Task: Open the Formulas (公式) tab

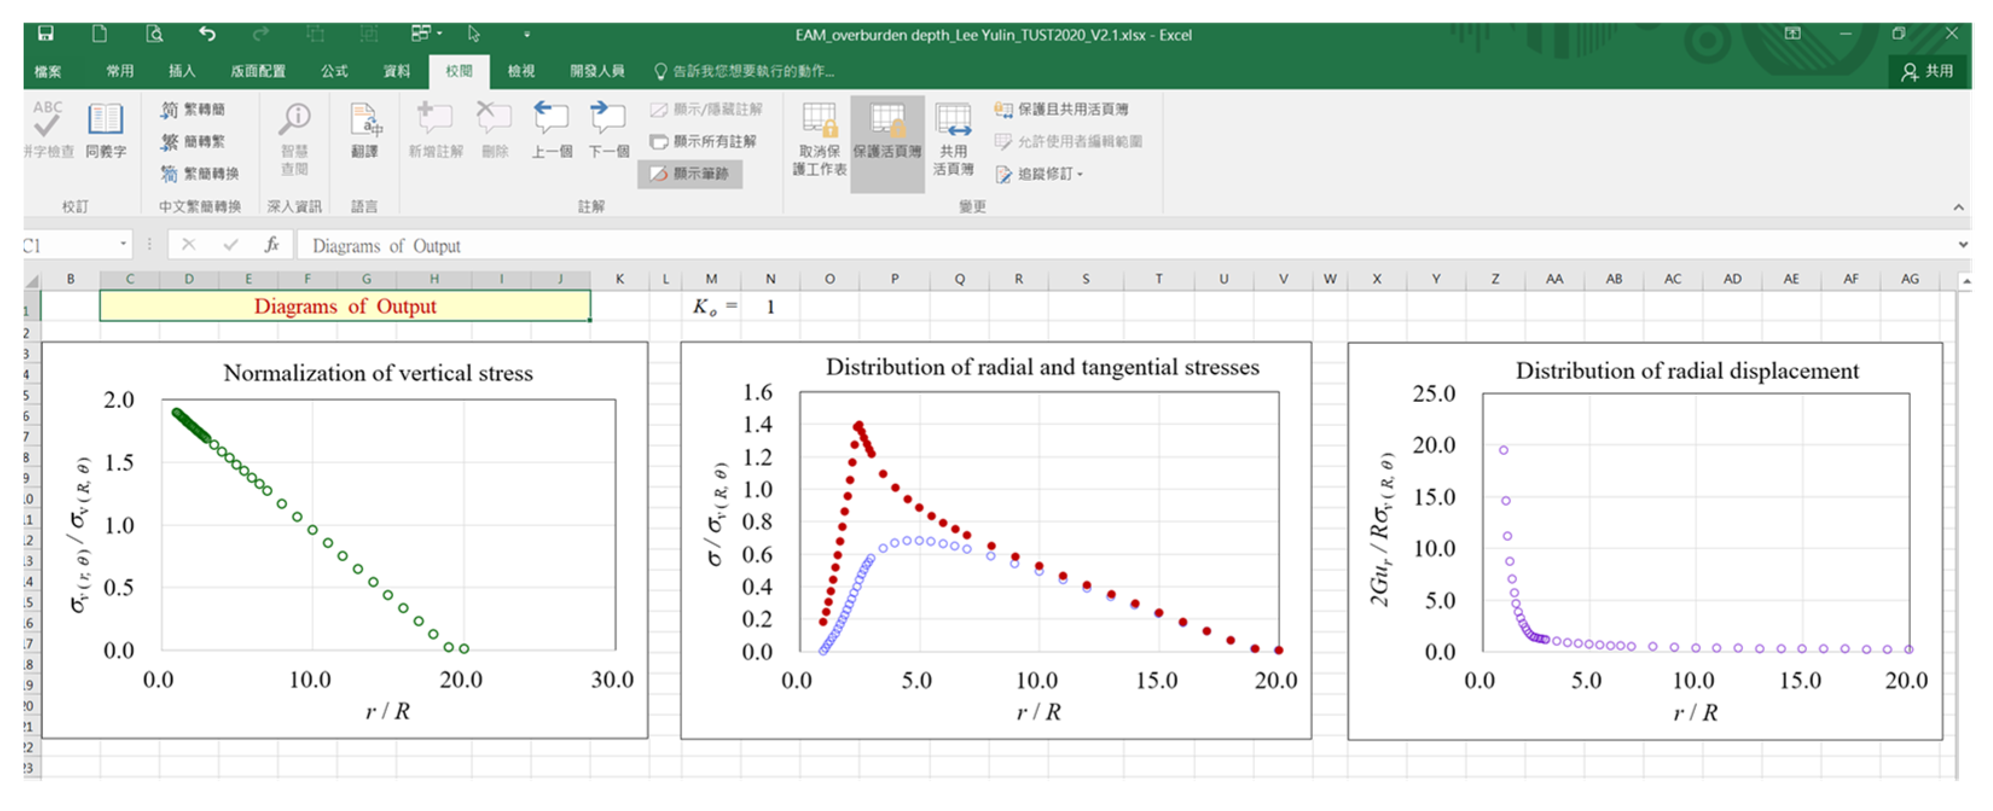Action: click(x=334, y=71)
